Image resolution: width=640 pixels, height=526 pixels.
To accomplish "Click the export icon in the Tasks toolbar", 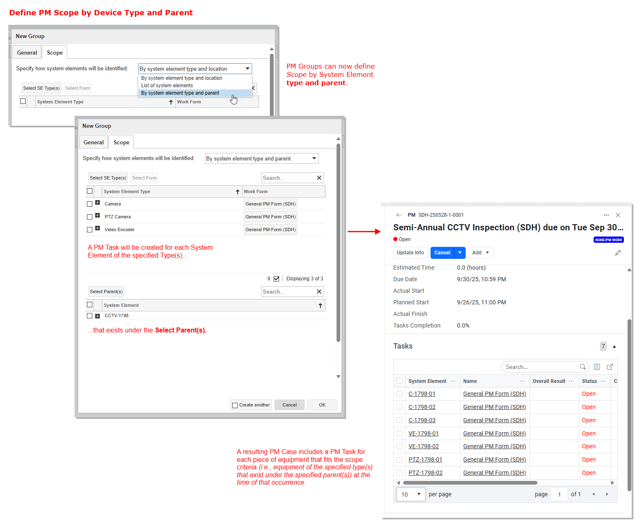I will [610, 367].
